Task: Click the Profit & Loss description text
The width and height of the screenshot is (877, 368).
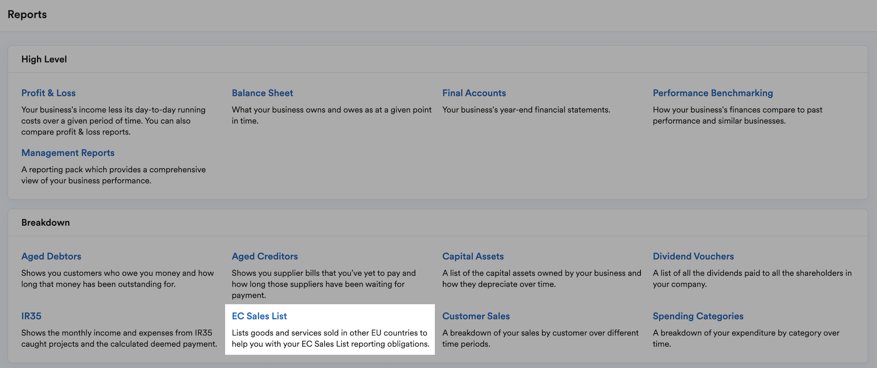Action: (113, 121)
